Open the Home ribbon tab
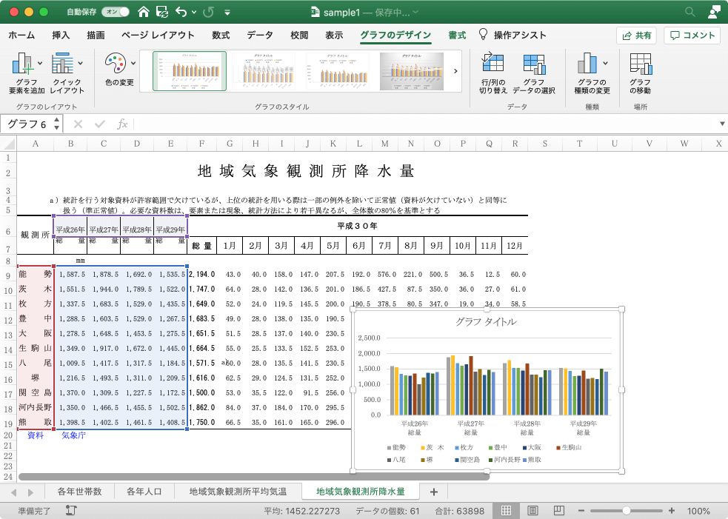Screen dimensions: 728x519 pyautogui.click(x=21, y=35)
